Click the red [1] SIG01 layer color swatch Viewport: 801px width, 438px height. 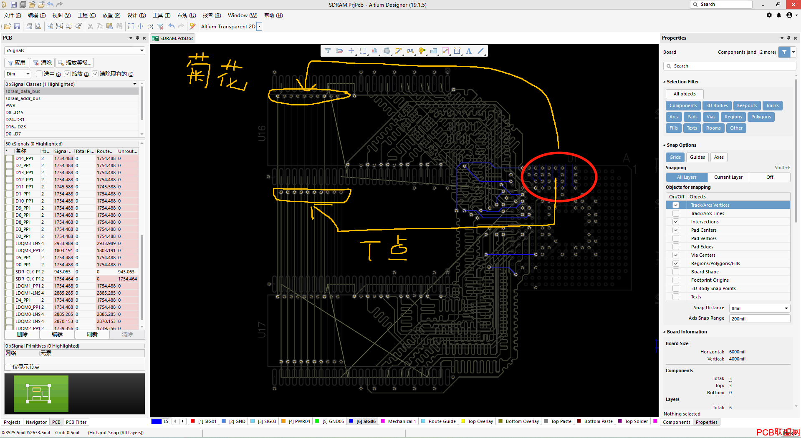point(193,421)
